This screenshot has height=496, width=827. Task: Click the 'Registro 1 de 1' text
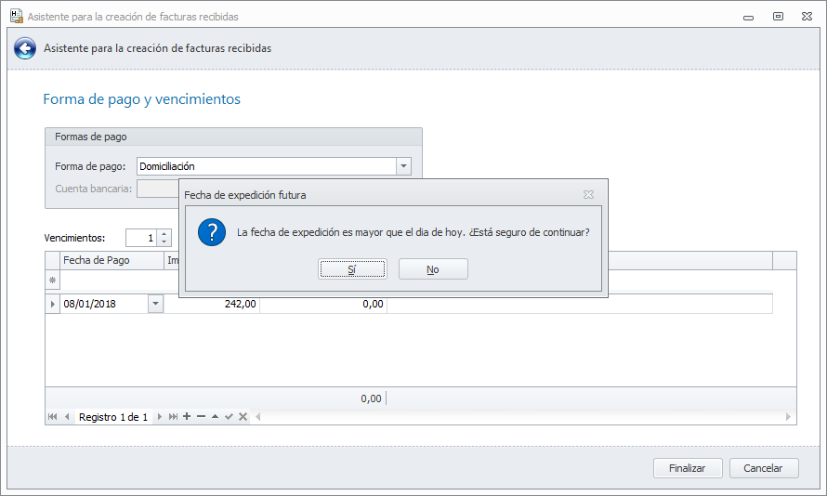click(x=113, y=417)
